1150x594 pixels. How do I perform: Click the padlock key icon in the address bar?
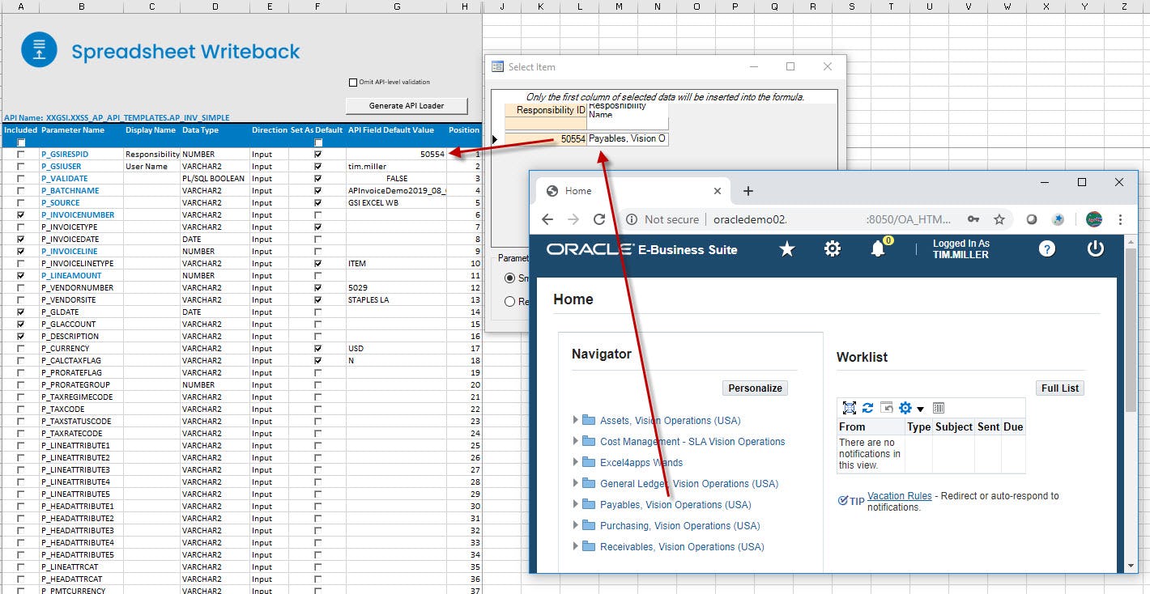pyautogui.click(x=972, y=219)
